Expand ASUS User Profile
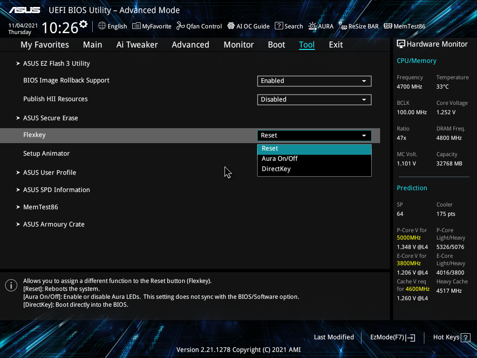Screen dimensions: 477x358 pyautogui.click(x=49, y=172)
